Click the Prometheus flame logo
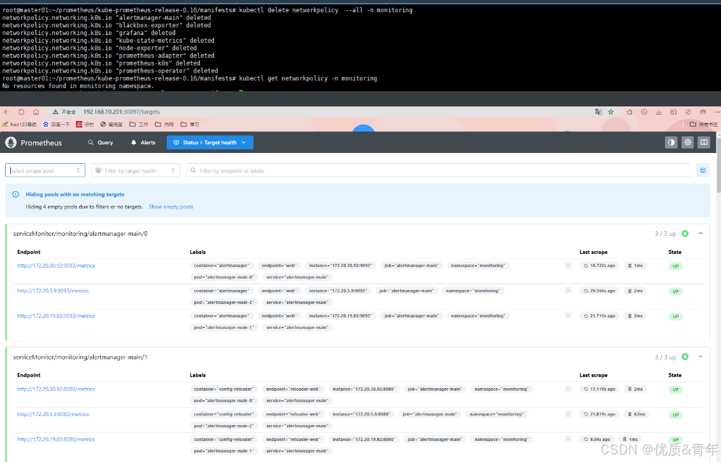 tap(11, 143)
